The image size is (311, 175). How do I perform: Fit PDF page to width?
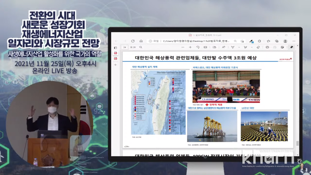point(205,48)
